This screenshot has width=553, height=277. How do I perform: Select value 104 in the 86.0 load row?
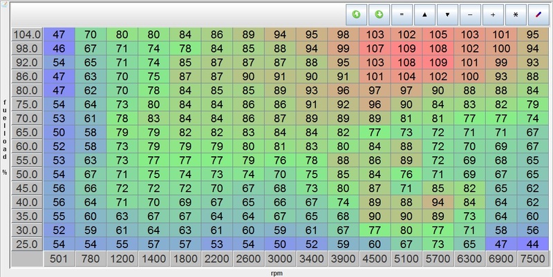(406, 77)
